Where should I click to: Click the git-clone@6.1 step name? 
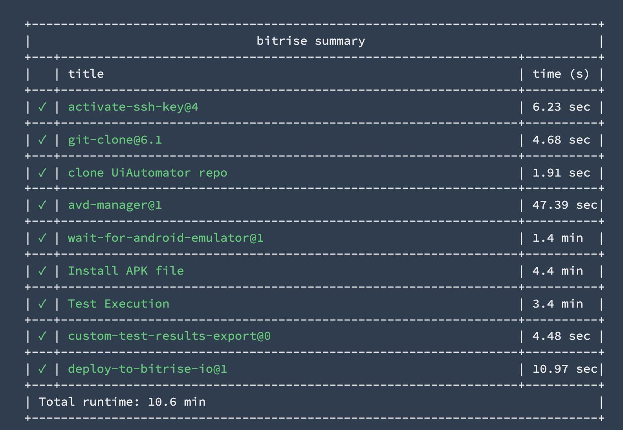[115, 140]
